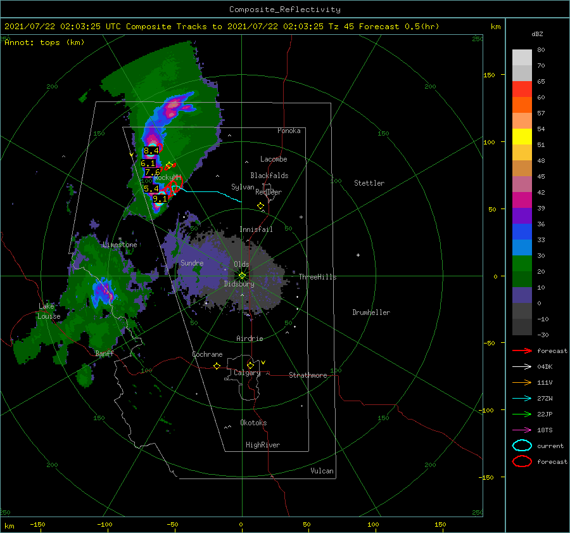Select the green swatch between 30 and 20
Viewport: 570px width, 533px height.
(x=522, y=264)
